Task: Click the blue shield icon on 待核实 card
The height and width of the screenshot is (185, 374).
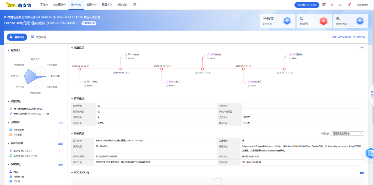Action: point(287,21)
